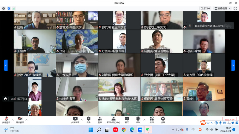The width and height of the screenshot is (239, 134).
Task: Open Tencent Meeting taskbar icon
Action: coord(140,130)
